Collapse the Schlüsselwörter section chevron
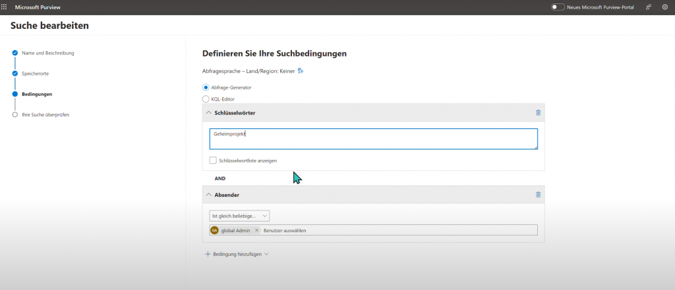675x290 pixels. pyautogui.click(x=209, y=112)
